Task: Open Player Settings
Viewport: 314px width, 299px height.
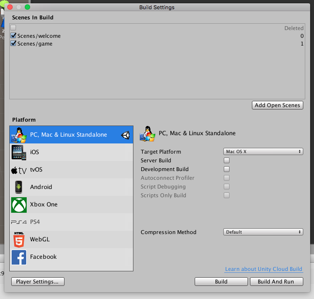Action: pos(38,282)
